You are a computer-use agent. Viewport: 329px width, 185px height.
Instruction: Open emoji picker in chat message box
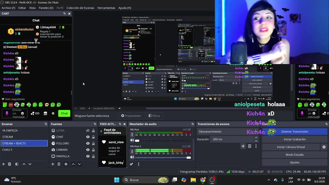(22, 114)
